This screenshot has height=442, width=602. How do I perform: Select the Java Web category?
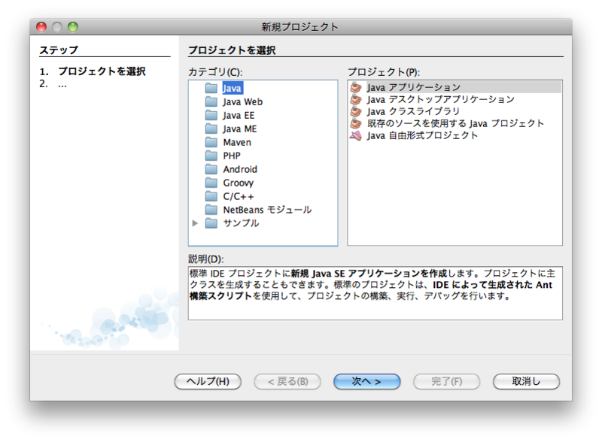tap(242, 101)
